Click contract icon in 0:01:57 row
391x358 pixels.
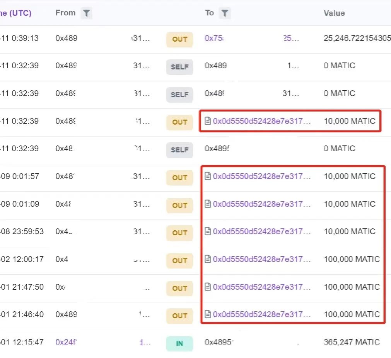(x=208, y=177)
